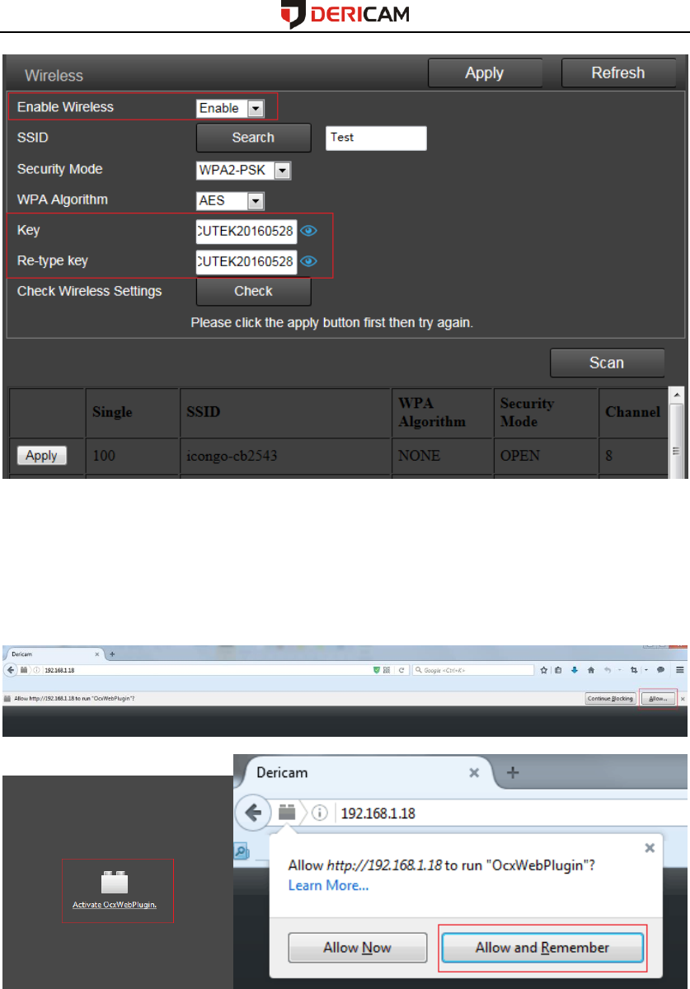
Task: Click the Key input field
Action: (x=246, y=232)
